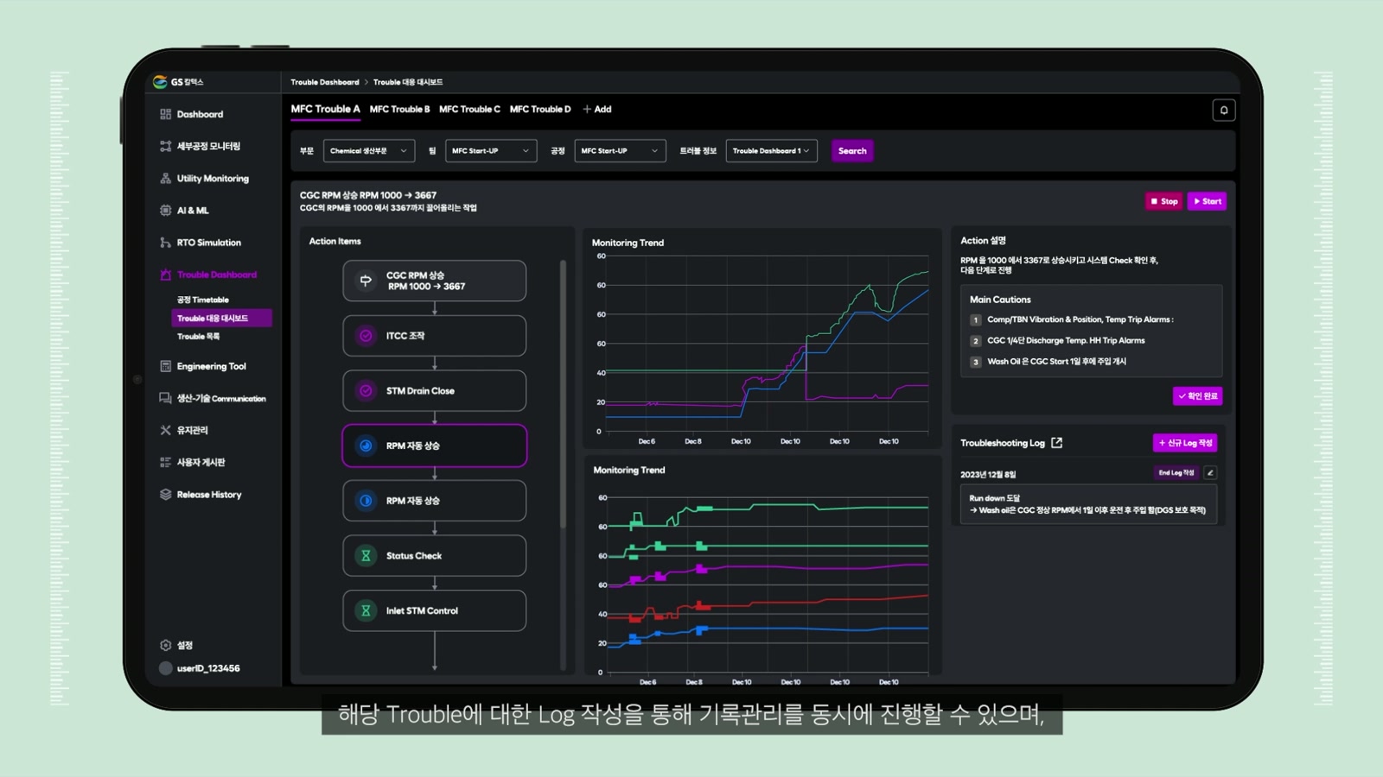Switch to MFC Trouble B tab
Screen dimensions: 1383x777
point(399,110)
